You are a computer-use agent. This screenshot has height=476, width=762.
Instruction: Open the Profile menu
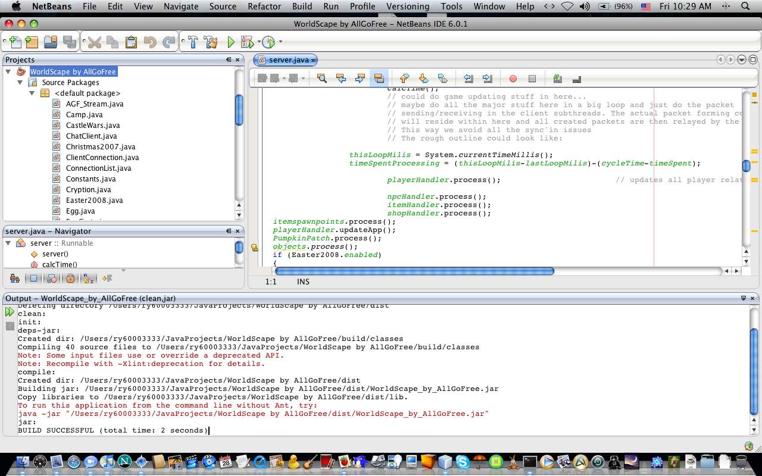[x=363, y=7]
